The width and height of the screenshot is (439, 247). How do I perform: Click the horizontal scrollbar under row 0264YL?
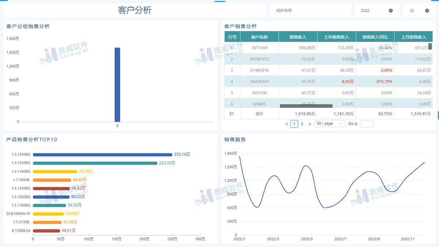[306, 106]
